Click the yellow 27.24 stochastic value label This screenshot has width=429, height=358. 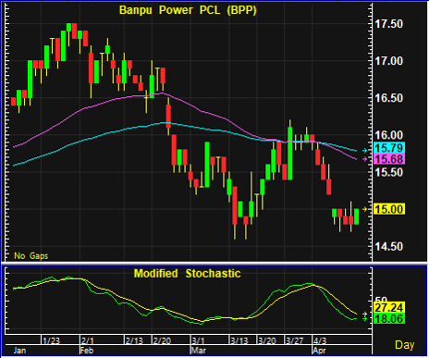pyautogui.click(x=389, y=307)
